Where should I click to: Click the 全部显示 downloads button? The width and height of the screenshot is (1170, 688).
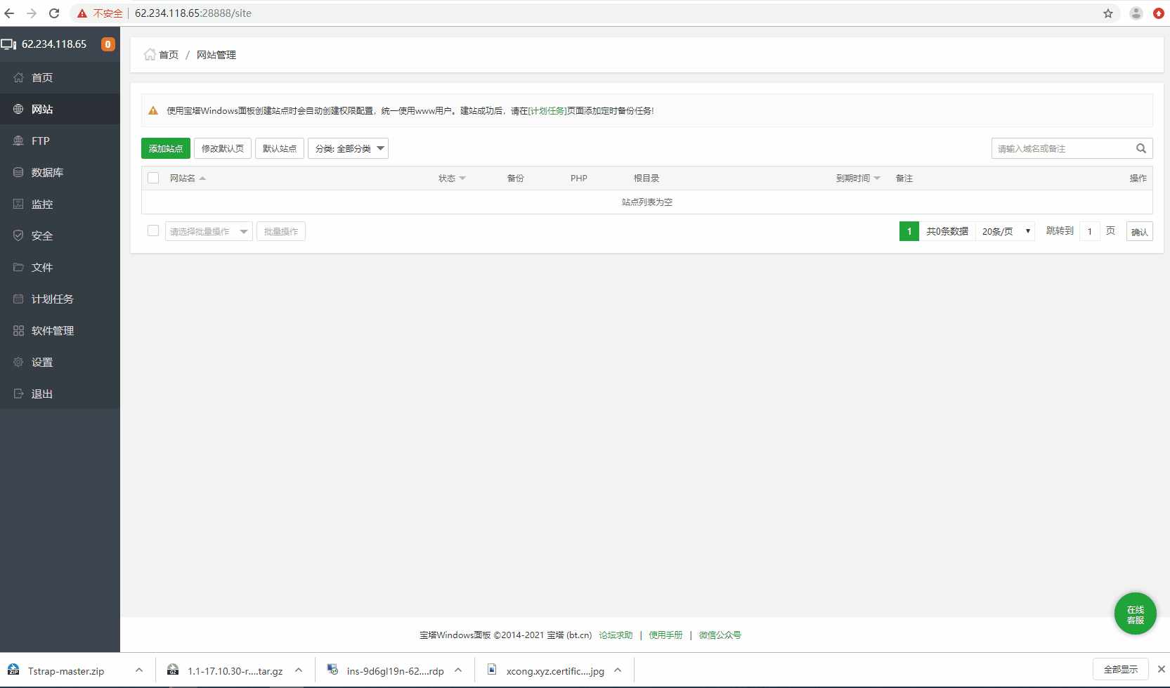1121,669
